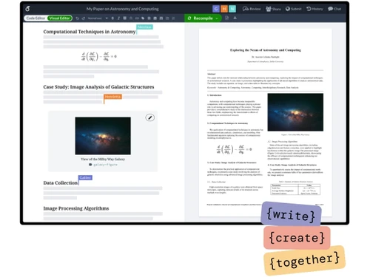Screen dimensions: 370x277
Task: Click the equation in the editor
Action: (x=99, y=57)
